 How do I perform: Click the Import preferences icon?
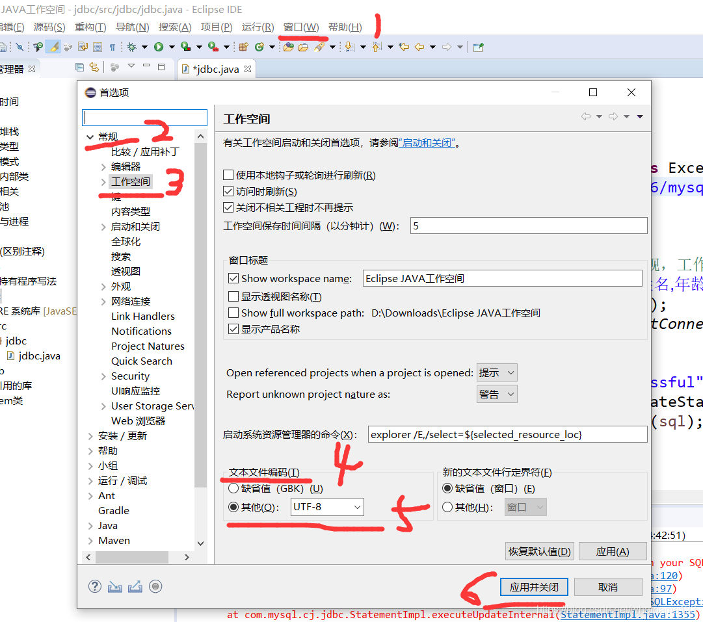click(114, 586)
